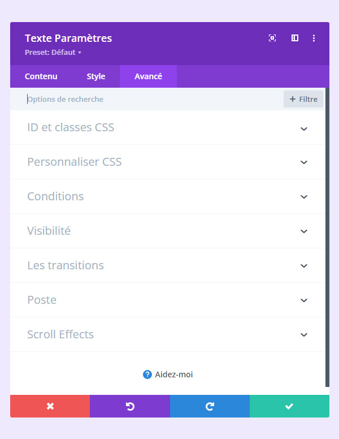Click the split column layout icon
The width and height of the screenshot is (339, 439).
point(295,38)
